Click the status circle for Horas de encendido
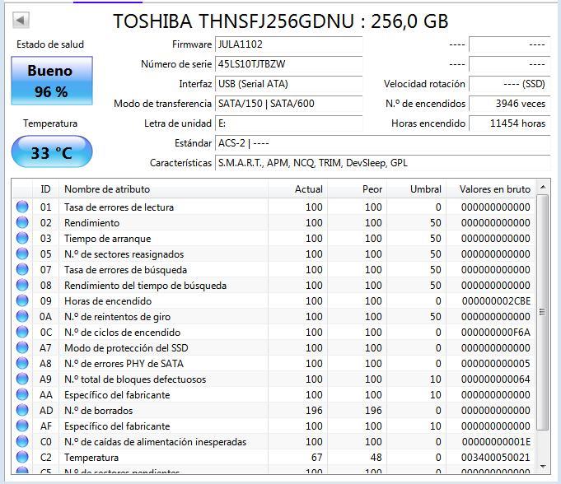 click(22, 301)
